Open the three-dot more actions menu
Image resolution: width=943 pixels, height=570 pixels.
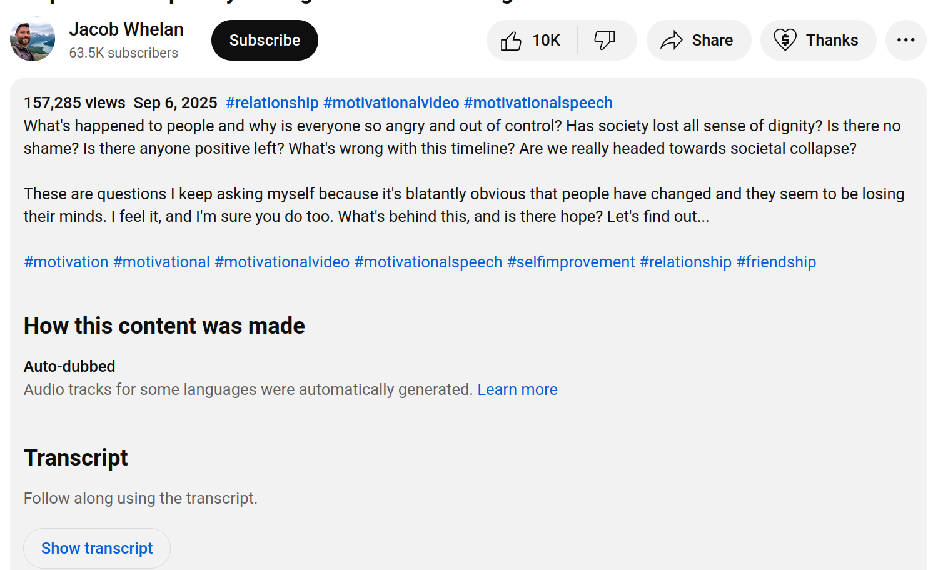[x=905, y=41]
